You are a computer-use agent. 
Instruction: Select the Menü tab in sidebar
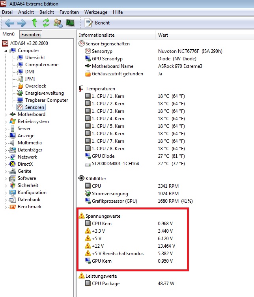pos(9,34)
